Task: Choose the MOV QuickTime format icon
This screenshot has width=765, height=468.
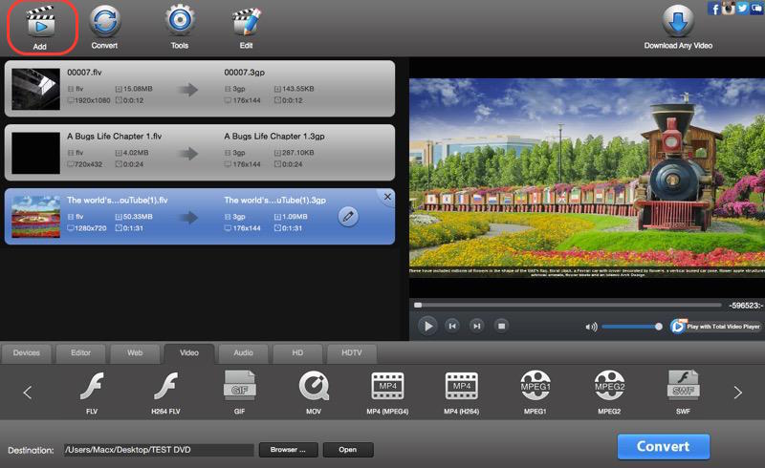Action: click(x=314, y=387)
